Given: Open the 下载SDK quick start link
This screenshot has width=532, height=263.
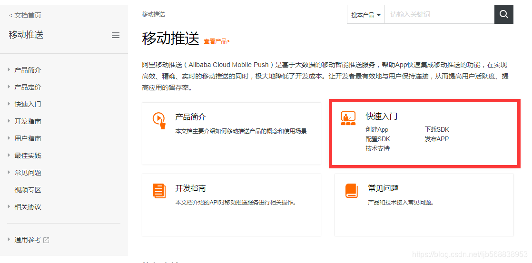Looking at the screenshot, I should [x=437, y=129].
